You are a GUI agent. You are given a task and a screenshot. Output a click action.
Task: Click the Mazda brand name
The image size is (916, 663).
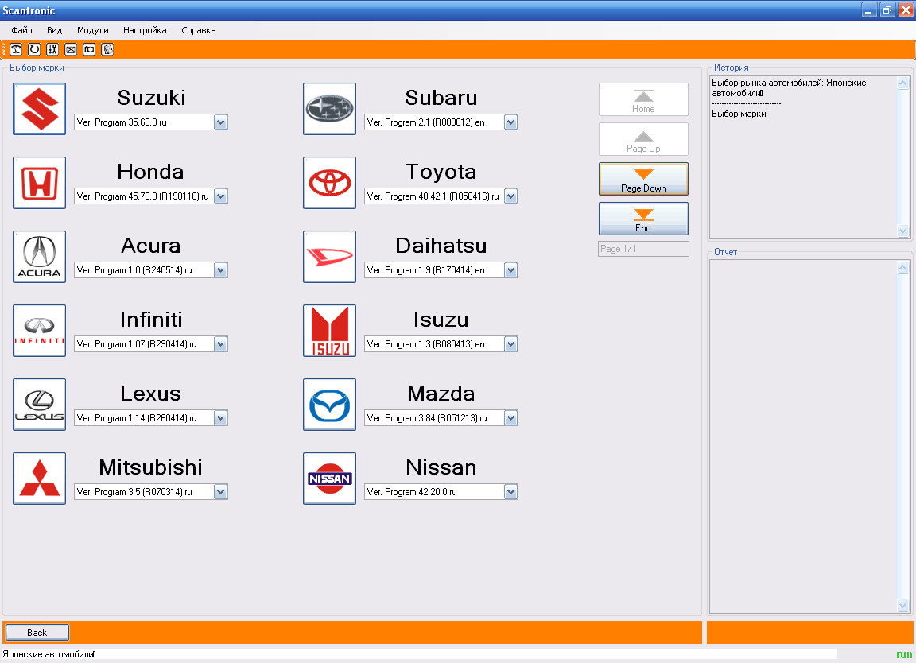441,394
